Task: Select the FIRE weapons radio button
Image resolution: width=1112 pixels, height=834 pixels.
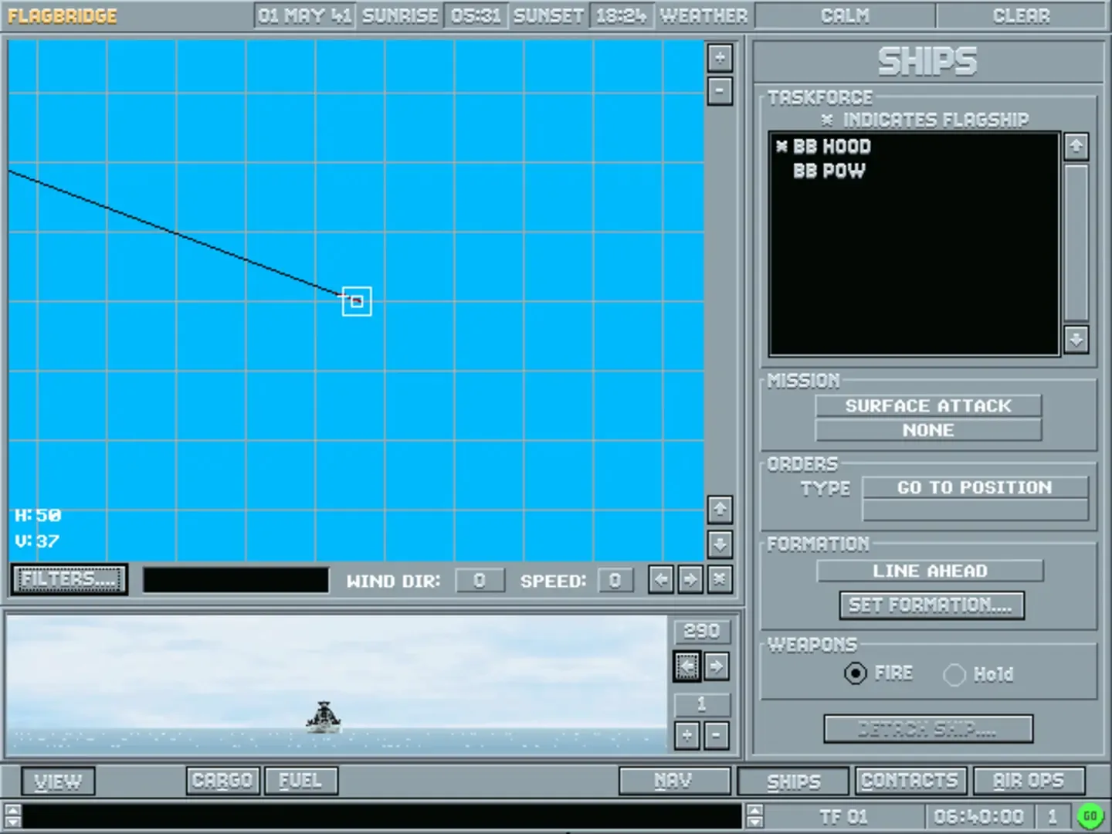Action: (x=856, y=674)
